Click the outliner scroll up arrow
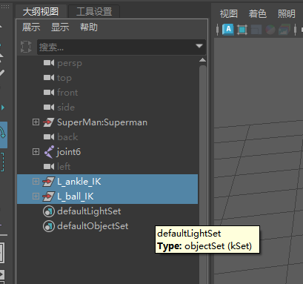 pyautogui.click(x=202, y=60)
